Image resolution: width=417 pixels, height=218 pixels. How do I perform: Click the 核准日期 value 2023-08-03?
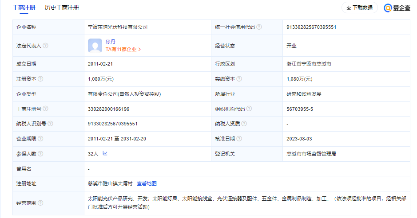pos(299,139)
